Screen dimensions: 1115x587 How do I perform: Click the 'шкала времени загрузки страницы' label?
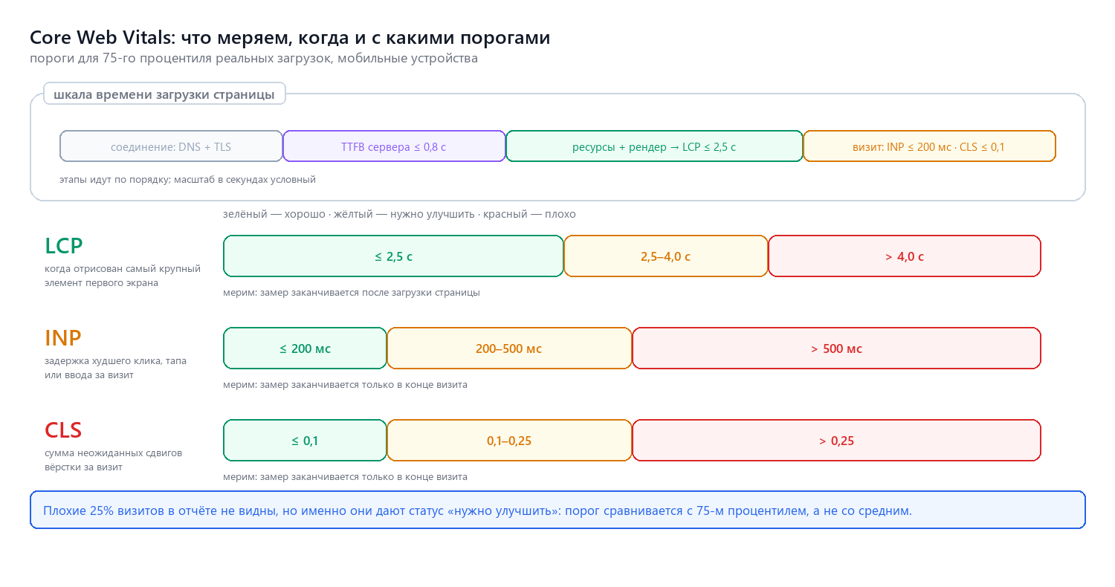(x=164, y=94)
